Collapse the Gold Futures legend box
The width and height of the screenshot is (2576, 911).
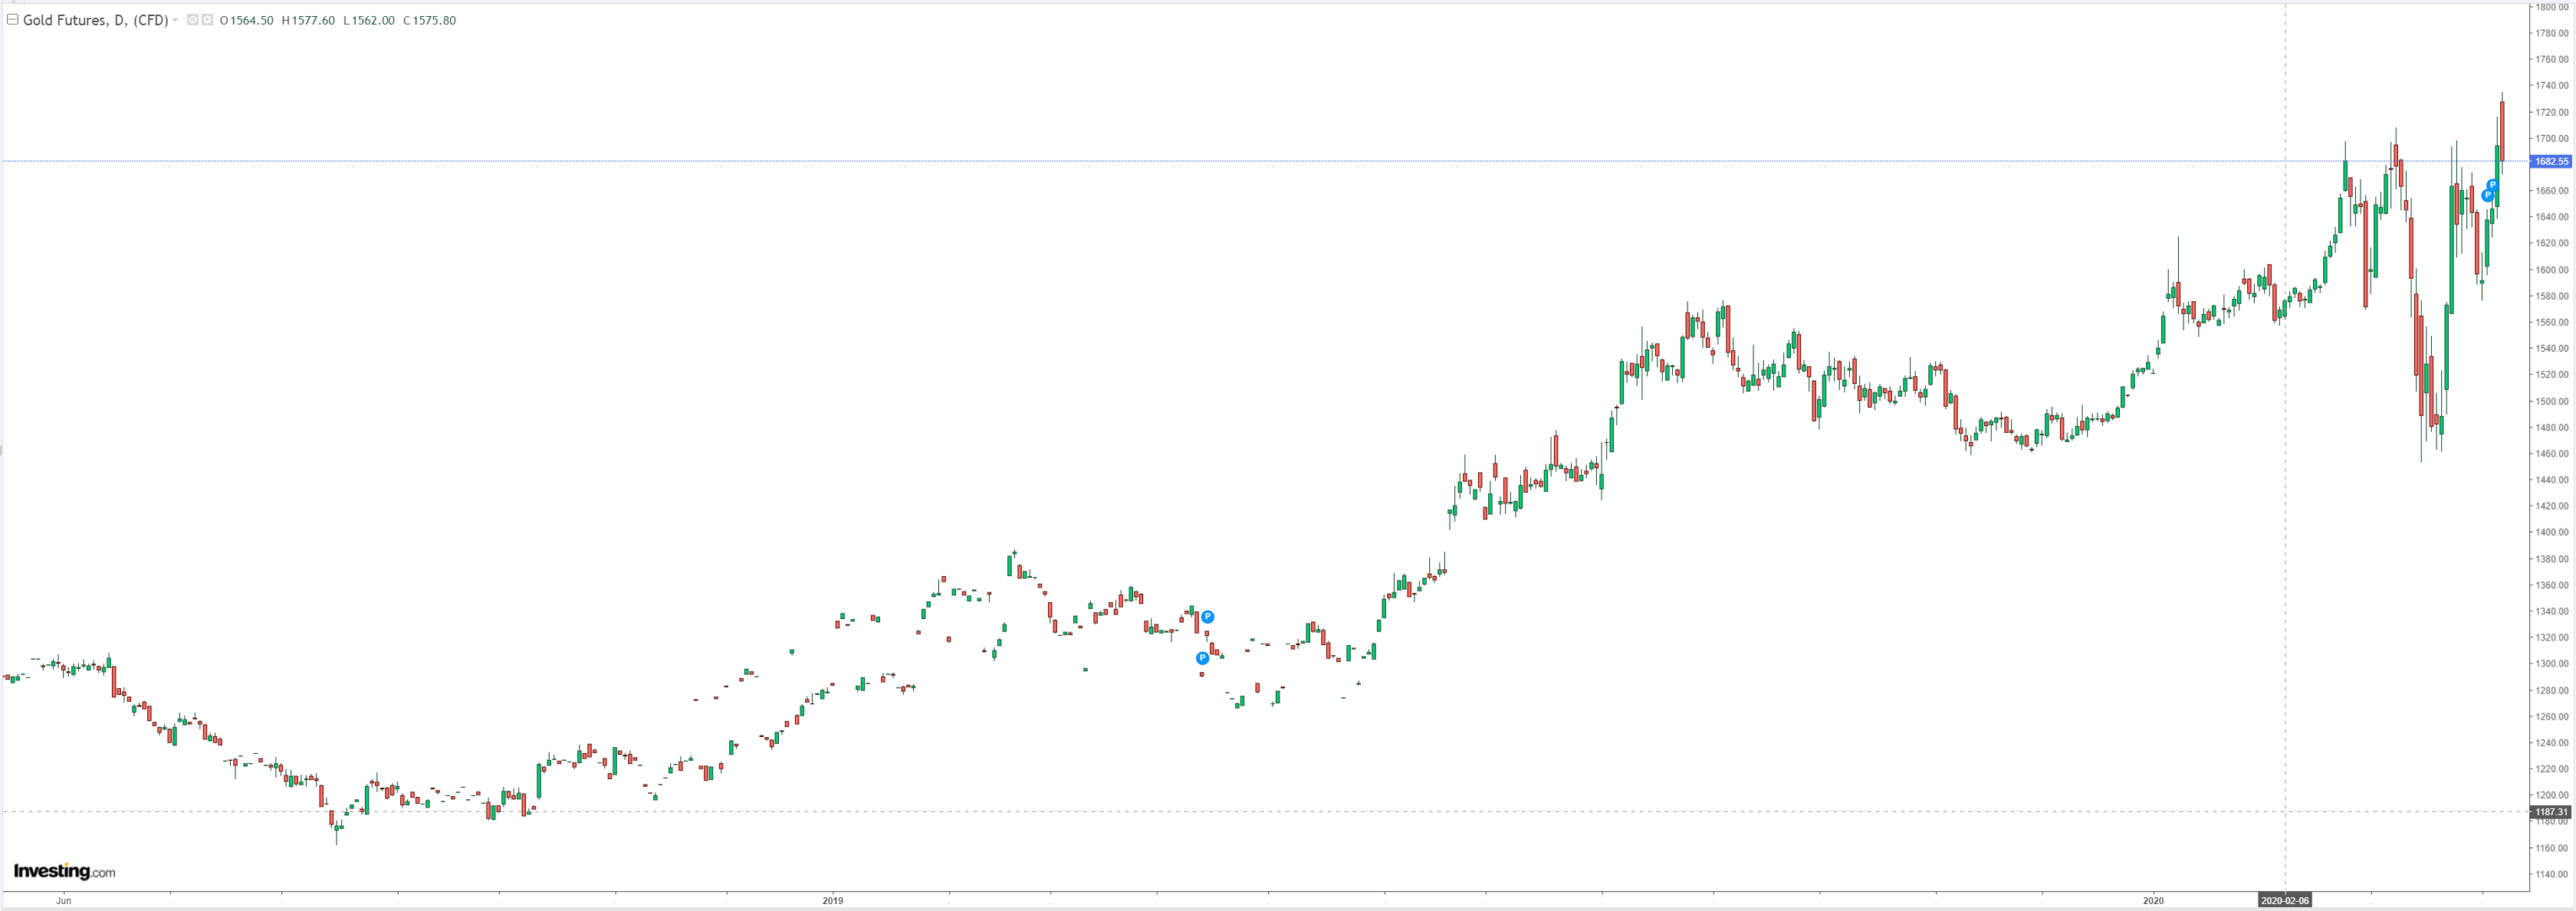click(12, 19)
